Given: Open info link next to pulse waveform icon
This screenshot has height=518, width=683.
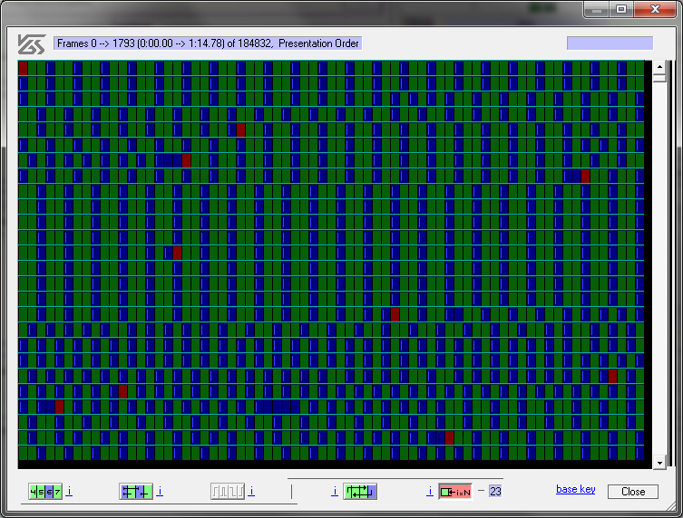Looking at the screenshot, I should coord(251,491).
